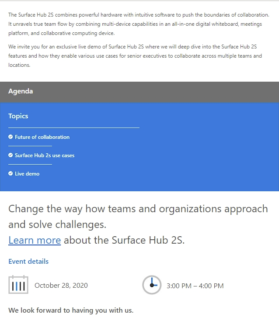The image size is (279, 324).
Task: Click the Agenda header bar
Action: (139, 92)
